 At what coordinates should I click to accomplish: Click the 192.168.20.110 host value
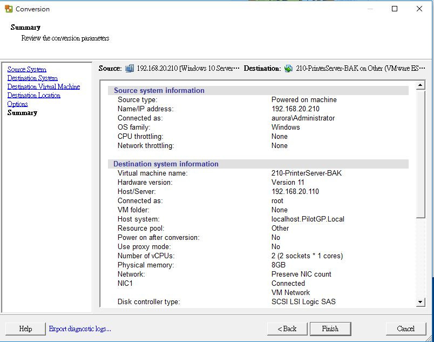coord(295,191)
